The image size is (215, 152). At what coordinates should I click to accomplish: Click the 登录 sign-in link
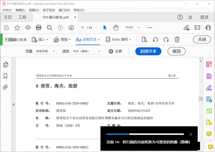(x=204, y=17)
